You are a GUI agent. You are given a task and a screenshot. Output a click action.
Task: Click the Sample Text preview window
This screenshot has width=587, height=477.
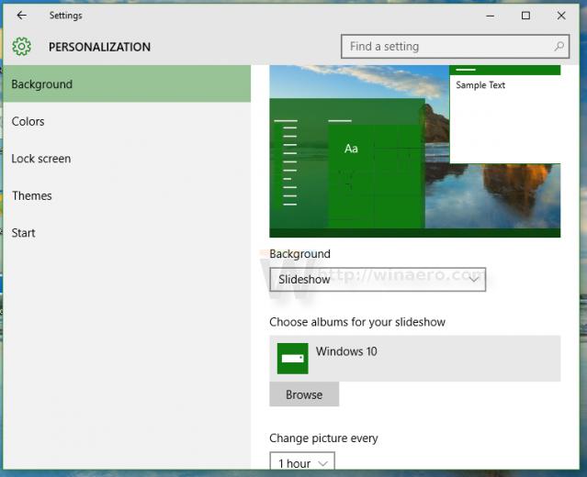click(504, 115)
